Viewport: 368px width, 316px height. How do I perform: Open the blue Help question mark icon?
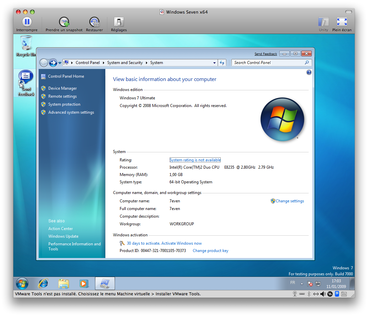tap(309, 72)
